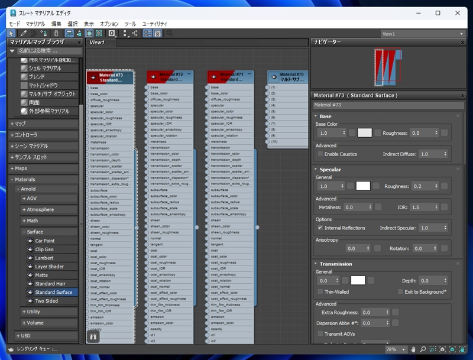473x360 pixels.
Task: Click the 名前による検索 search field
Action: tap(49, 51)
